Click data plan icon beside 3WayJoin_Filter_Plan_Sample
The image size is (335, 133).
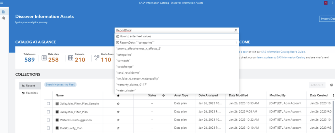(x=57, y=104)
